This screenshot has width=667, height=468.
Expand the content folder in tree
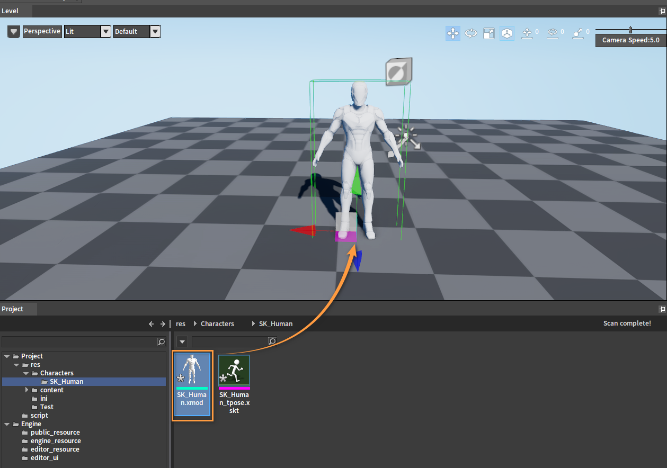point(27,390)
